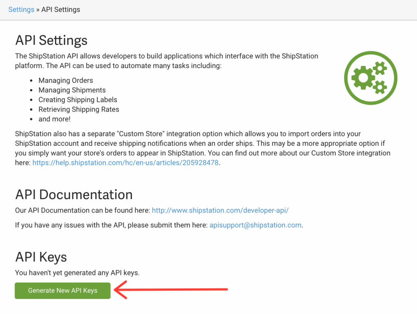
Task: Click the apisupport@shipstation.com email link
Action: click(x=255, y=225)
